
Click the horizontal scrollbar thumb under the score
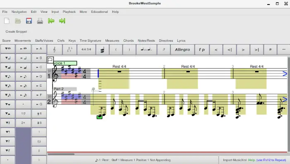coord(61,154)
